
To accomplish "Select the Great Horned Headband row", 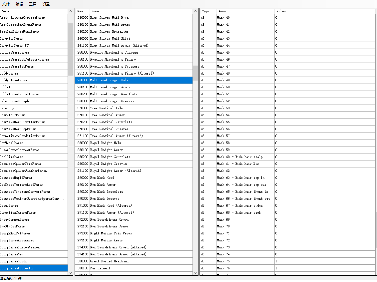I will 109,261.
